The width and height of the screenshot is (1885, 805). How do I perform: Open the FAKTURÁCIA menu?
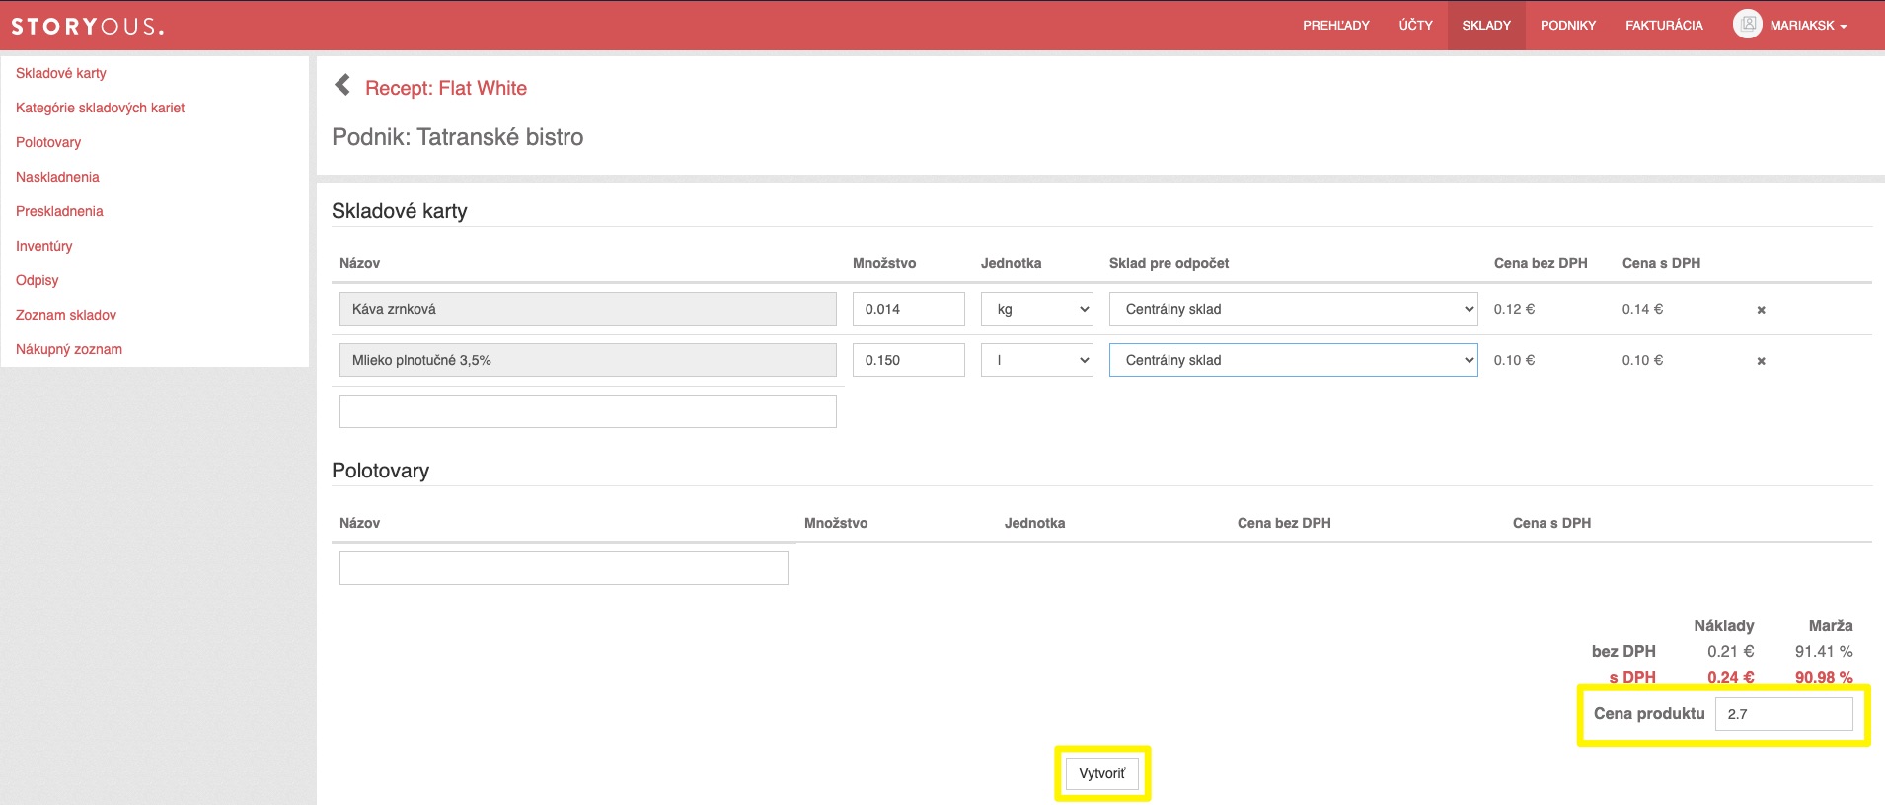point(1664,26)
